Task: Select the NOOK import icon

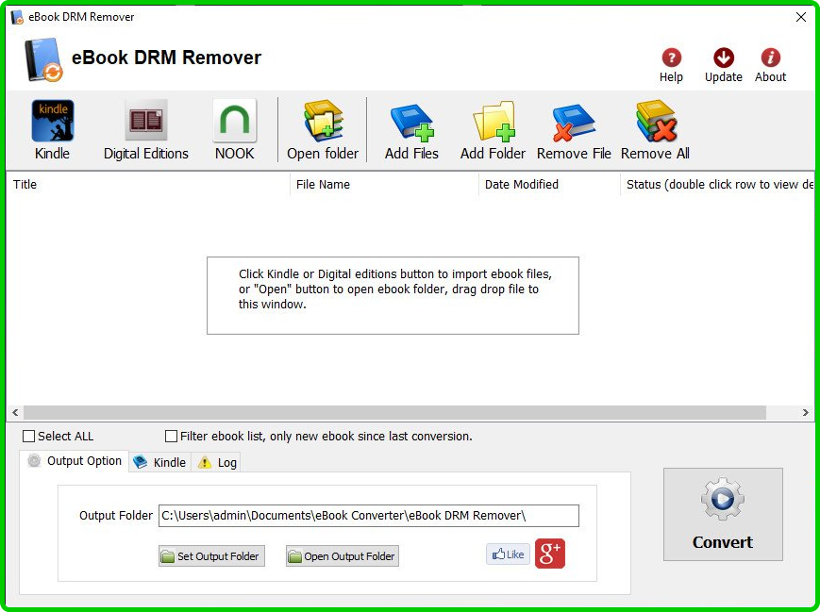Action: [235, 129]
